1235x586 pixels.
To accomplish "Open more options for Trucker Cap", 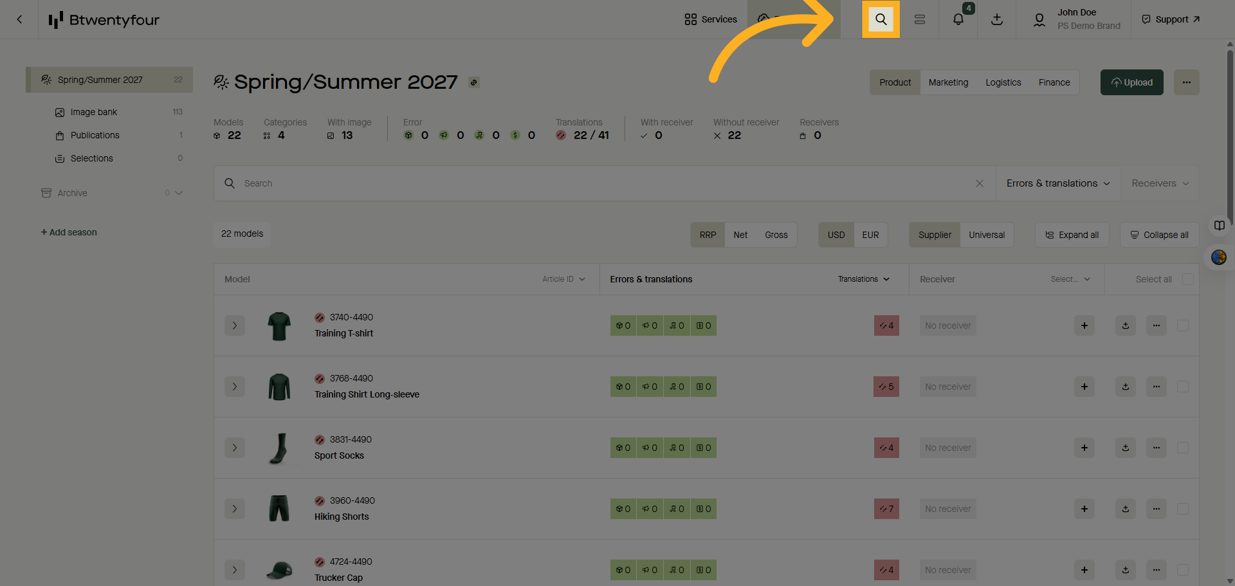I will (1157, 570).
